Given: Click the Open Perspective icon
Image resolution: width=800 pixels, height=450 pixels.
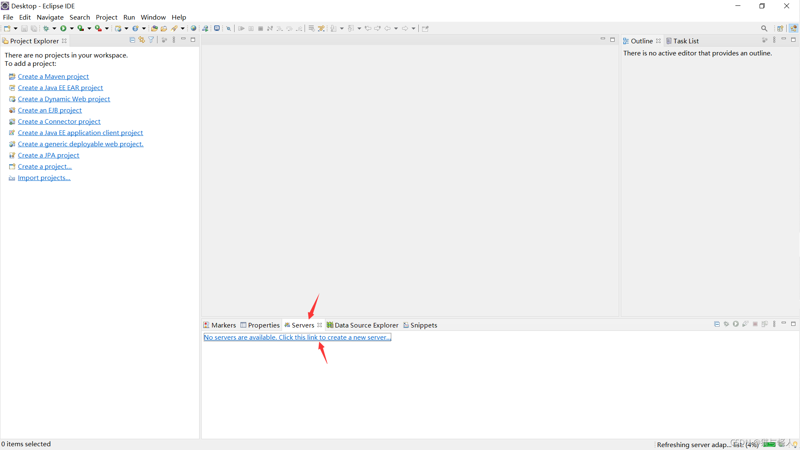Looking at the screenshot, I should click(780, 28).
